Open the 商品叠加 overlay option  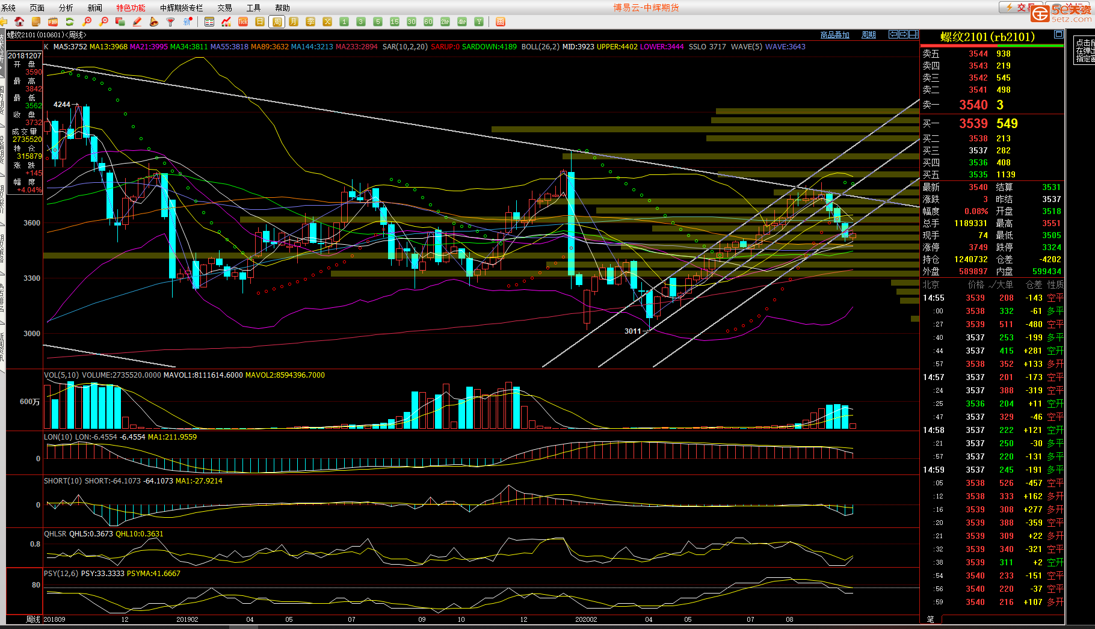834,35
